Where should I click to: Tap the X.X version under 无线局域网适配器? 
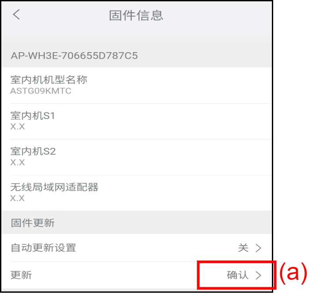[18, 198]
